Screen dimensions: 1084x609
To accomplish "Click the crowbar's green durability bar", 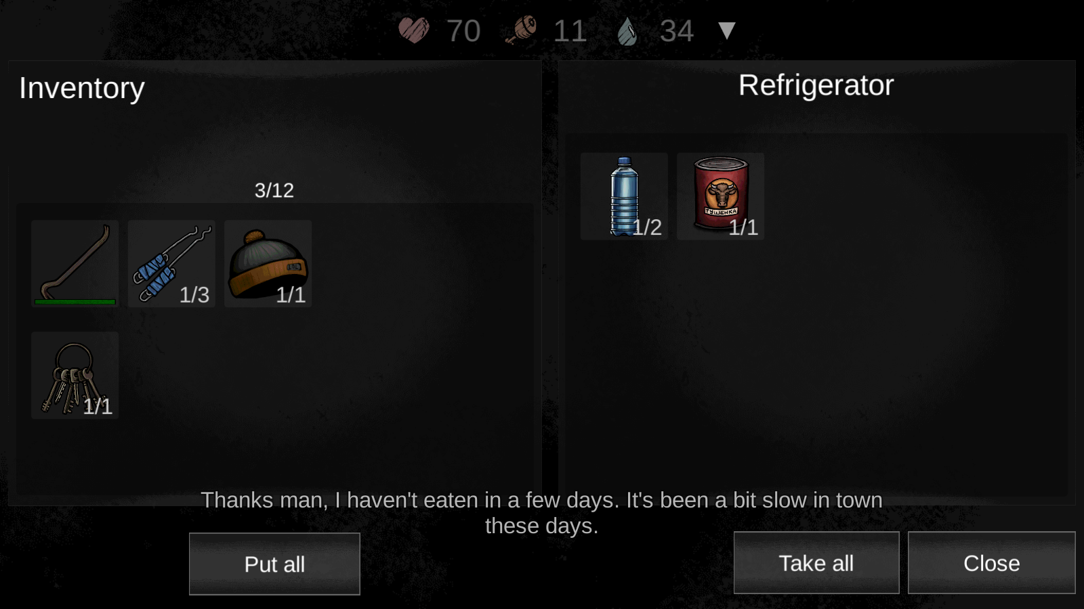I will click(75, 302).
